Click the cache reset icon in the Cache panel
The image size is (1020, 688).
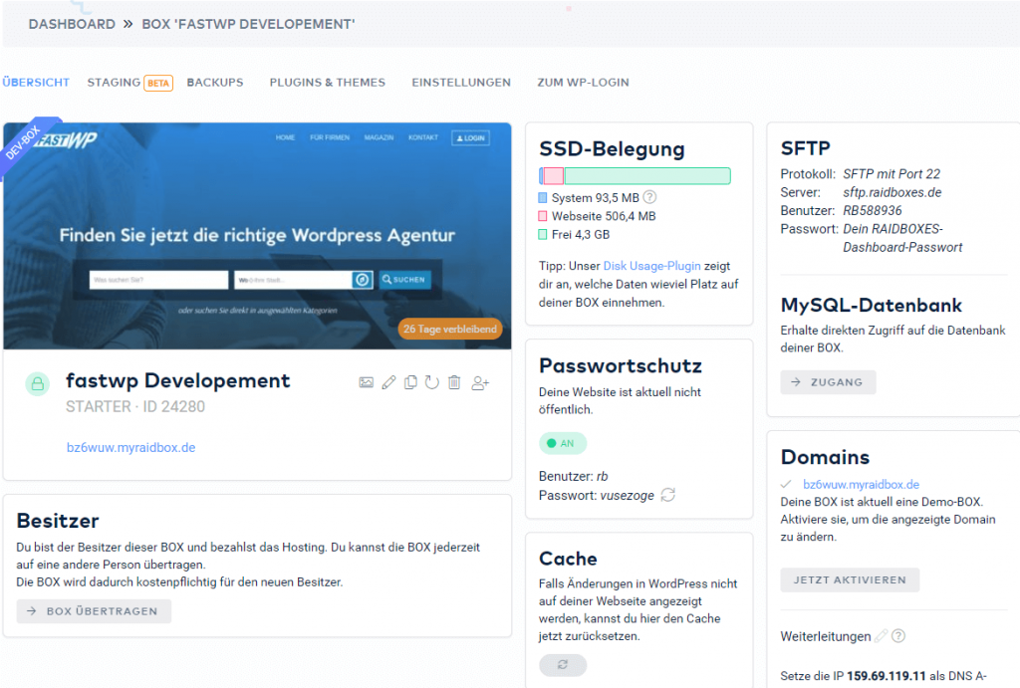(563, 664)
